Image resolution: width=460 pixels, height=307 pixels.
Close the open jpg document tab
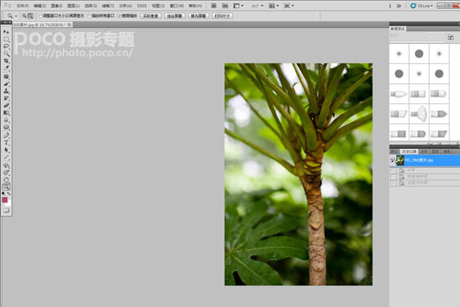click(69, 25)
